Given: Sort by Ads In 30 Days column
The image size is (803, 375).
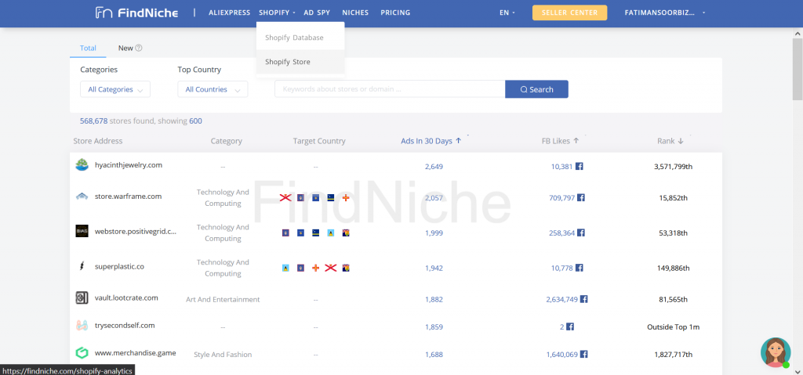Looking at the screenshot, I should (431, 141).
